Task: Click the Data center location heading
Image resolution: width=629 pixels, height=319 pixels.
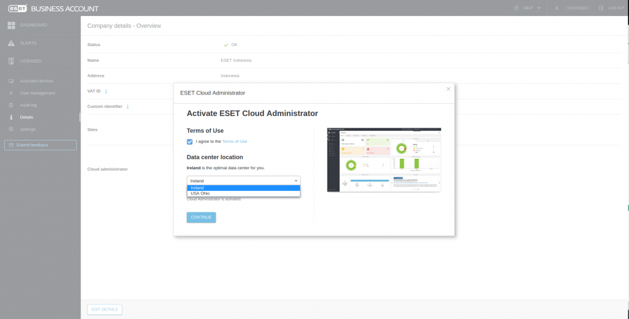Action: pyautogui.click(x=214, y=157)
